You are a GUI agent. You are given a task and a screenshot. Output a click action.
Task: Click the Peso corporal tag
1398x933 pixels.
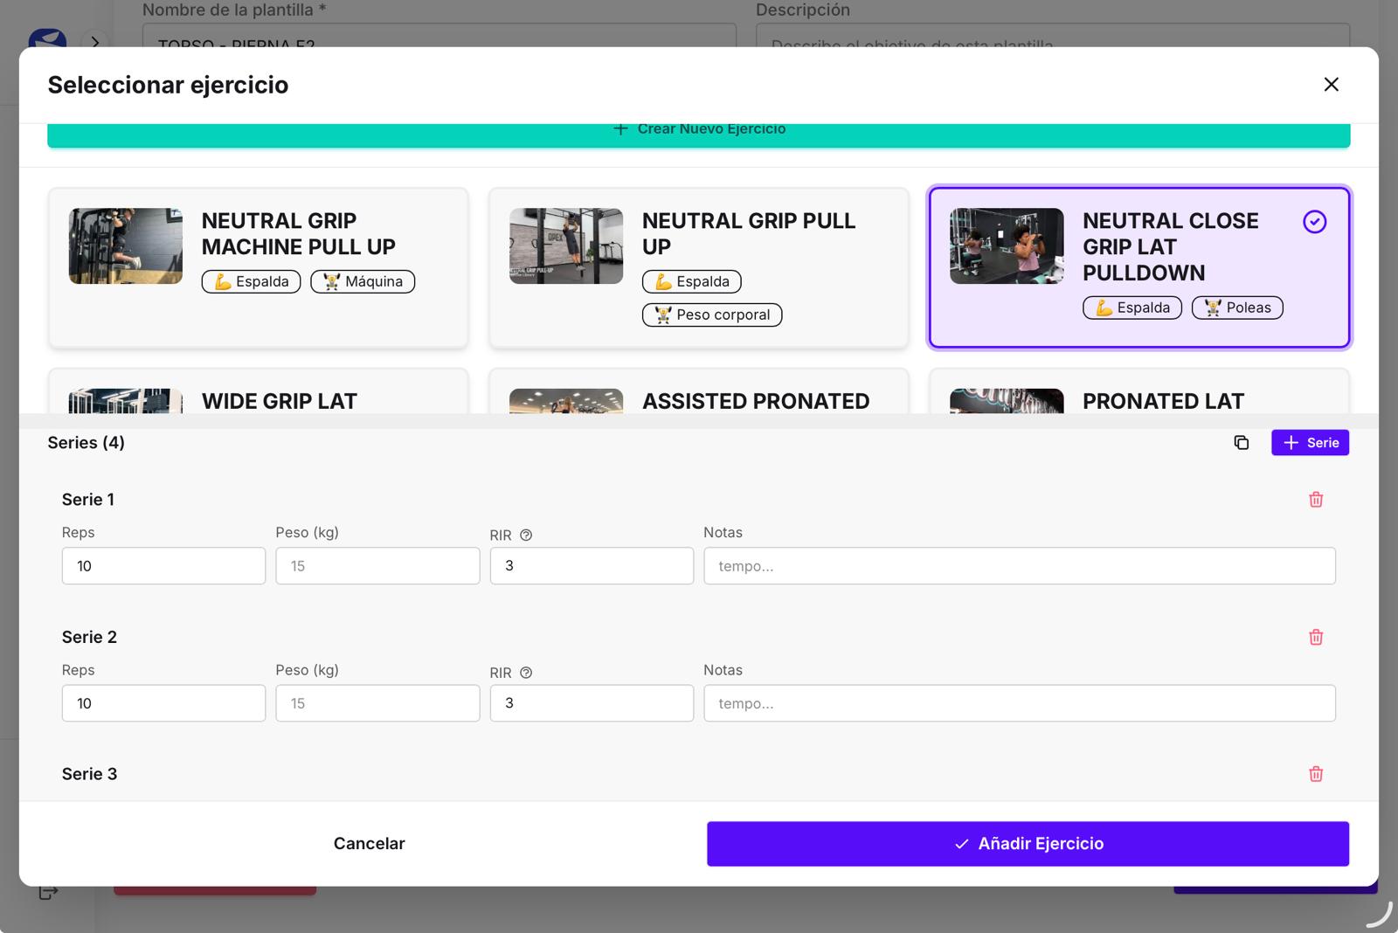click(x=712, y=314)
